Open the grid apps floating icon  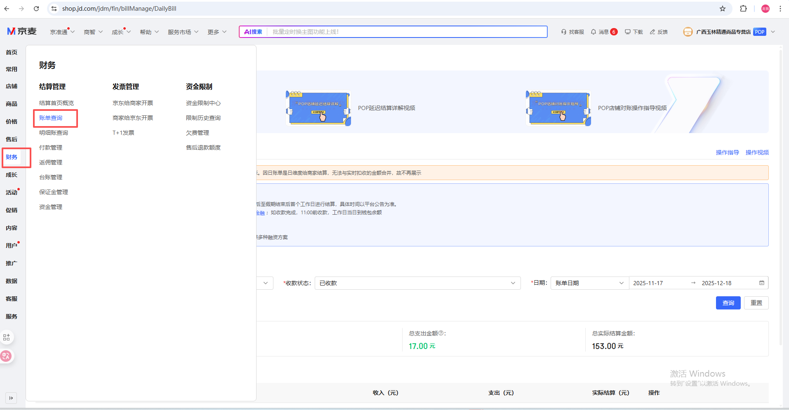pos(7,337)
